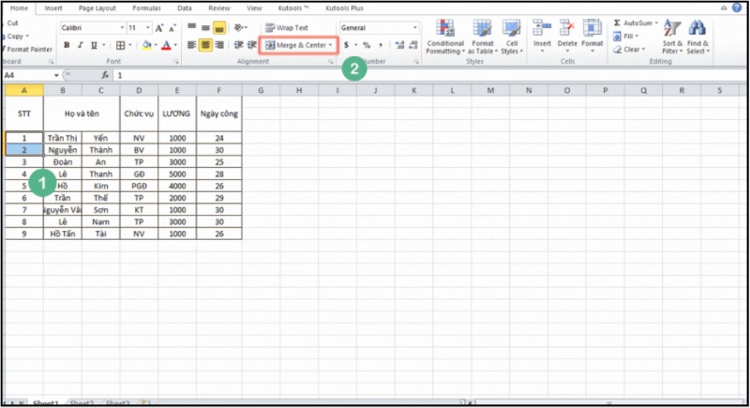750x408 pixels.
Task: Open the Format cells menu
Action: tap(592, 36)
